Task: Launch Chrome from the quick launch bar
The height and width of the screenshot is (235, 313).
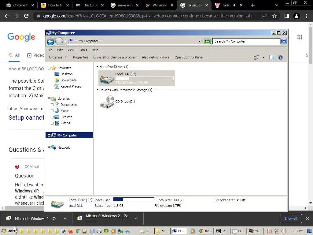Action: [78, 231]
